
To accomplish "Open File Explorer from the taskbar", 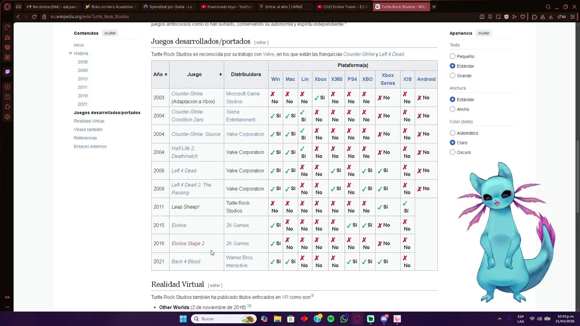I will 277,319.
